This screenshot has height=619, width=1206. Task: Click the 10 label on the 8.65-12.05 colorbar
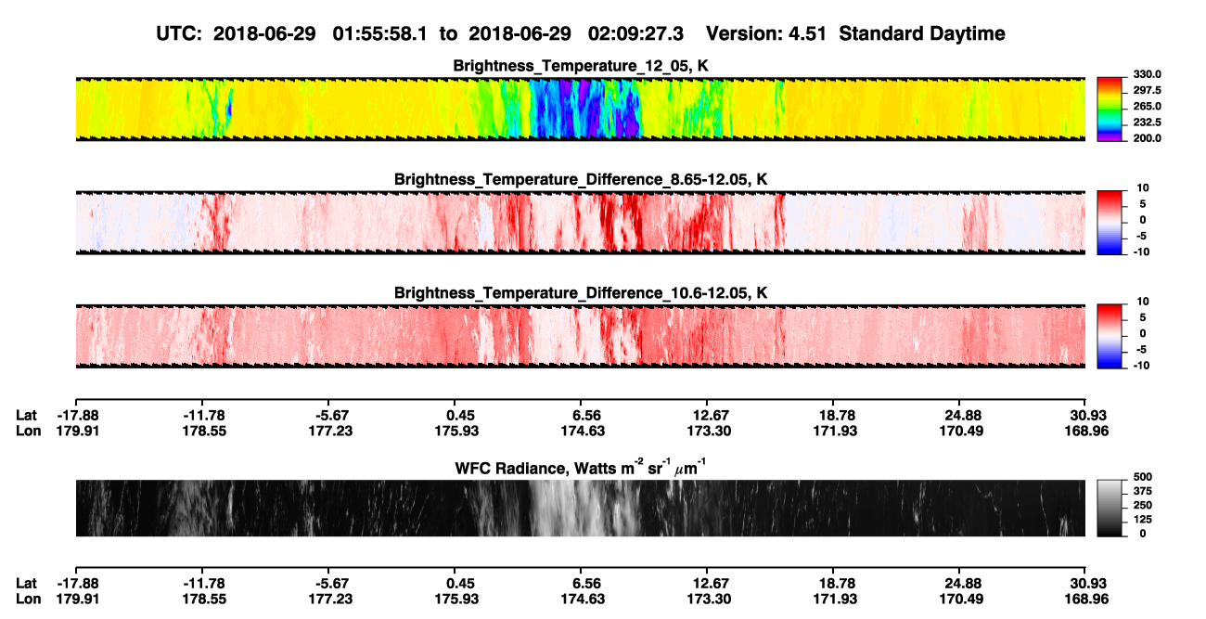point(1144,187)
